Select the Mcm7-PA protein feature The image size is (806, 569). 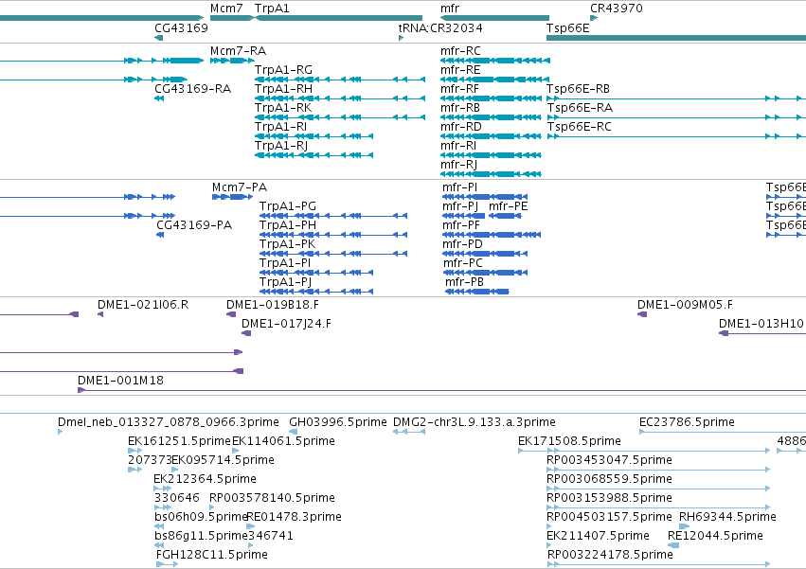pyautogui.click(x=232, y=197)
